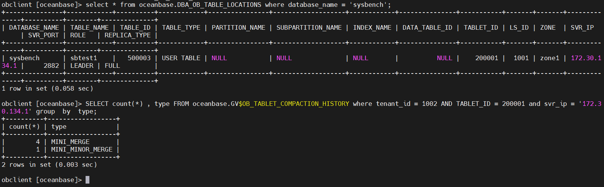Click the MINI_MERGE row value
The height and width of the screenshot is (187, 604).
[x=70, y=142]
